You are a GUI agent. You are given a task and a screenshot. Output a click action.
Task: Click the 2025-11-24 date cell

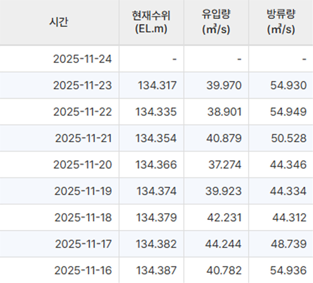[82, 59]
